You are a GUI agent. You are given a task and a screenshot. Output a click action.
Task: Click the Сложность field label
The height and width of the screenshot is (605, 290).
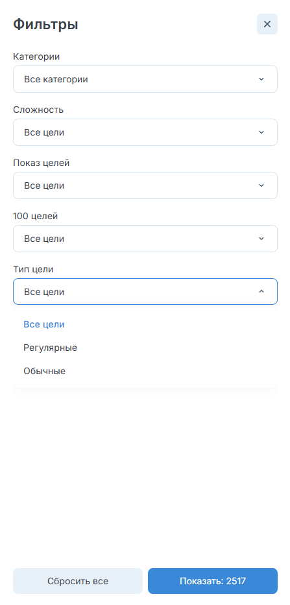tap(38, 110)
